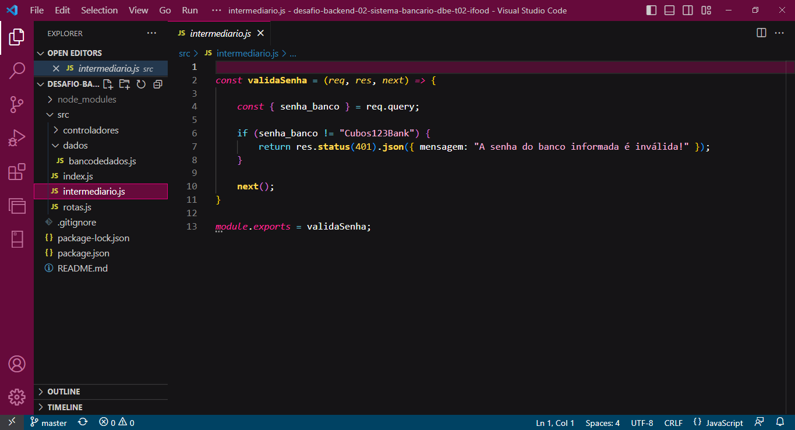Screen dimensions: 795x430
Task: Toggle the panel layout icon in title bar
Action: (669, 10)
